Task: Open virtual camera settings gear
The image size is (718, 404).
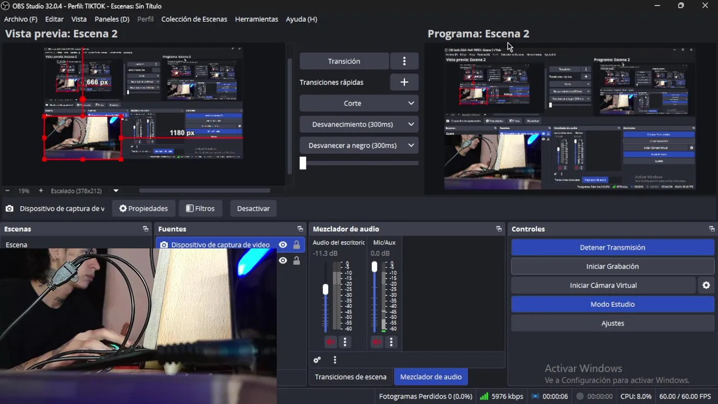Action: [706, 286]
